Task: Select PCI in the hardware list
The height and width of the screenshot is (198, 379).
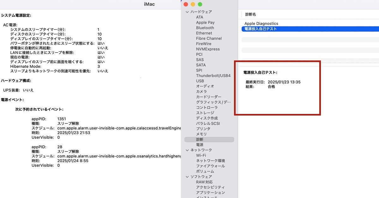Action: coord(199,54)
